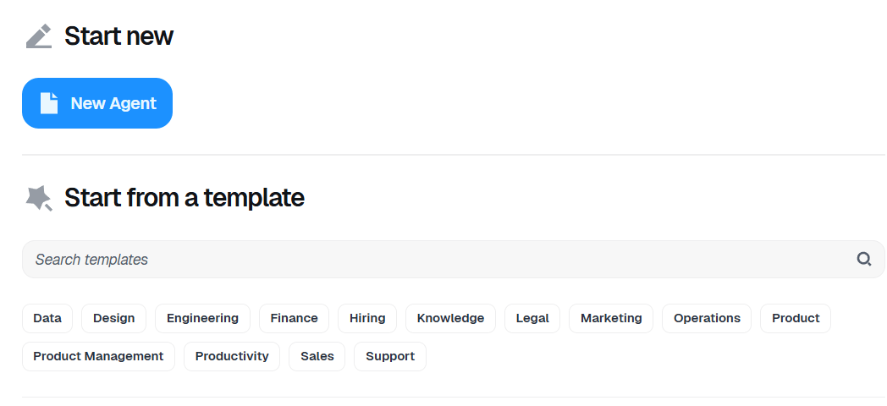Choose the Support category chip

pos(390,356)
